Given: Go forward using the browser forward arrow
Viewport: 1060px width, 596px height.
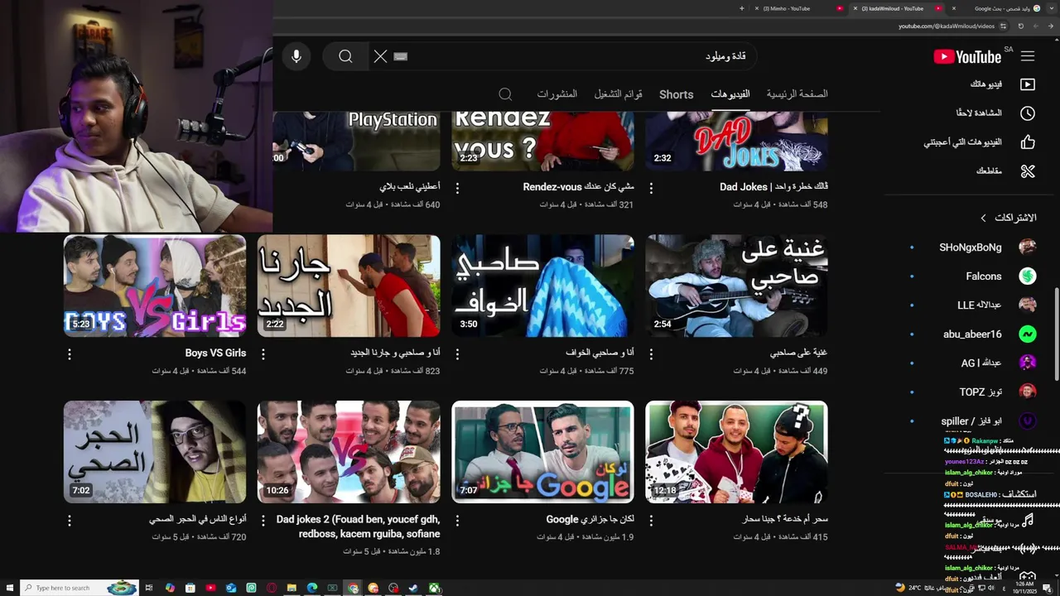Looking at the screenshot, I should pos(1037,26).
